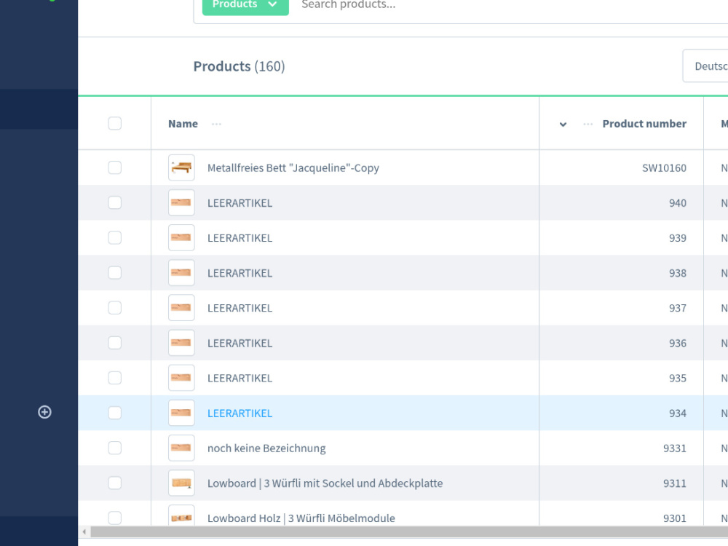Open the Name column options menu

point(216,124)
